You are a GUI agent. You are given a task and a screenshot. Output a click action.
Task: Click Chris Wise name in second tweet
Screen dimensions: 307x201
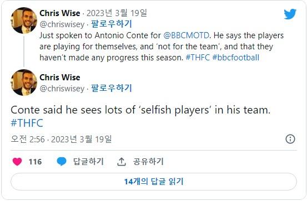pos(60,78)
